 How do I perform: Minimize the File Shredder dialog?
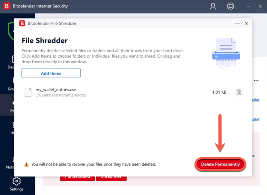pyautogui.click(x=237, y=23)
